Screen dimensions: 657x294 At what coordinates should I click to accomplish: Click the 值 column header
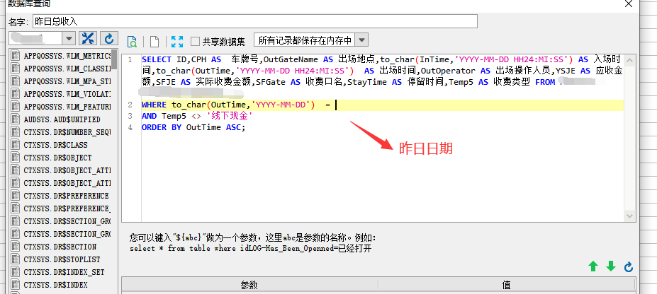(506, 285)
